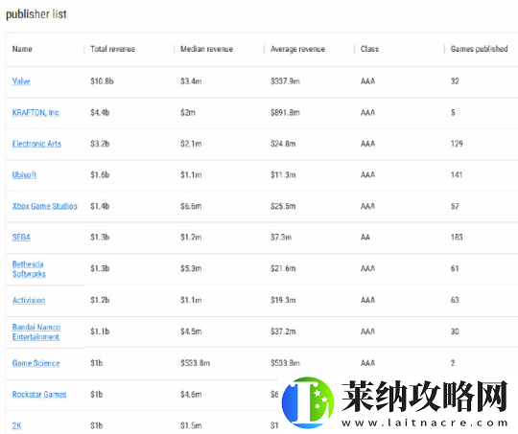Select Game Science games published 2
The height and width of the screenshot is (434, 518).
(453, 363)
